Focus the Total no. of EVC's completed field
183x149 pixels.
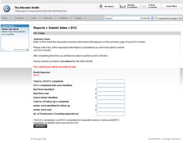[x=111, y=81]
